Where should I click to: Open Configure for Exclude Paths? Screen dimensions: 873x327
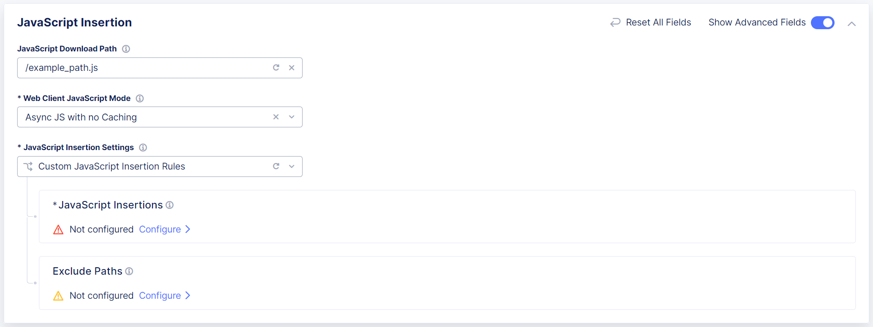160,296
